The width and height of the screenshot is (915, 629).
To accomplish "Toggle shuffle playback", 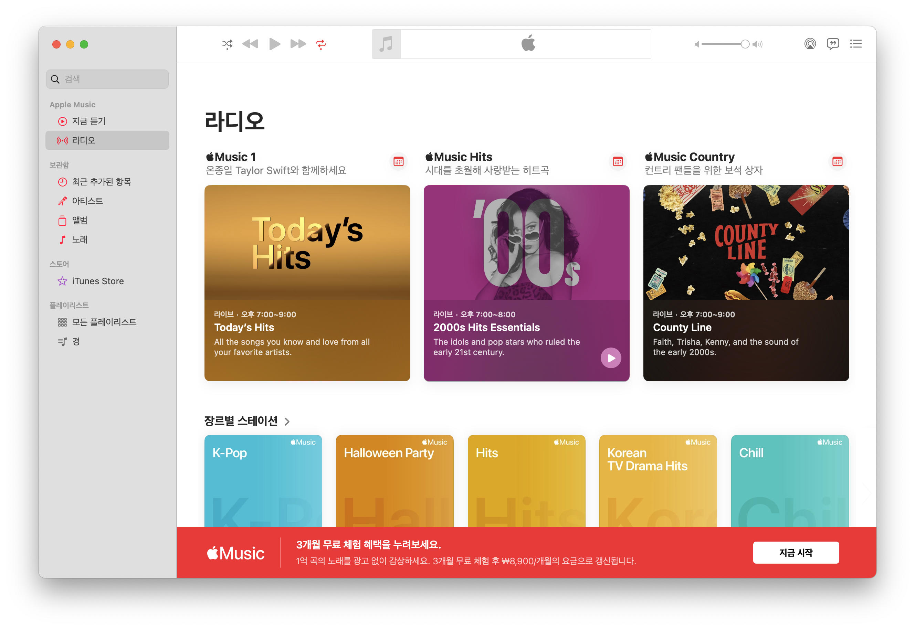I will 227,44.
